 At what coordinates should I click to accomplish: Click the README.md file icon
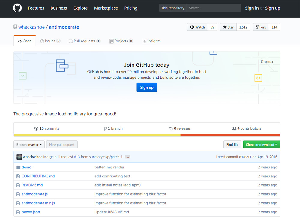[x=18, y=185]
